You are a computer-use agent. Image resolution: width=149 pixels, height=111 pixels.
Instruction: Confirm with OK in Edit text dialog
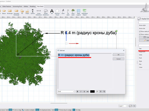coord(119,55)
